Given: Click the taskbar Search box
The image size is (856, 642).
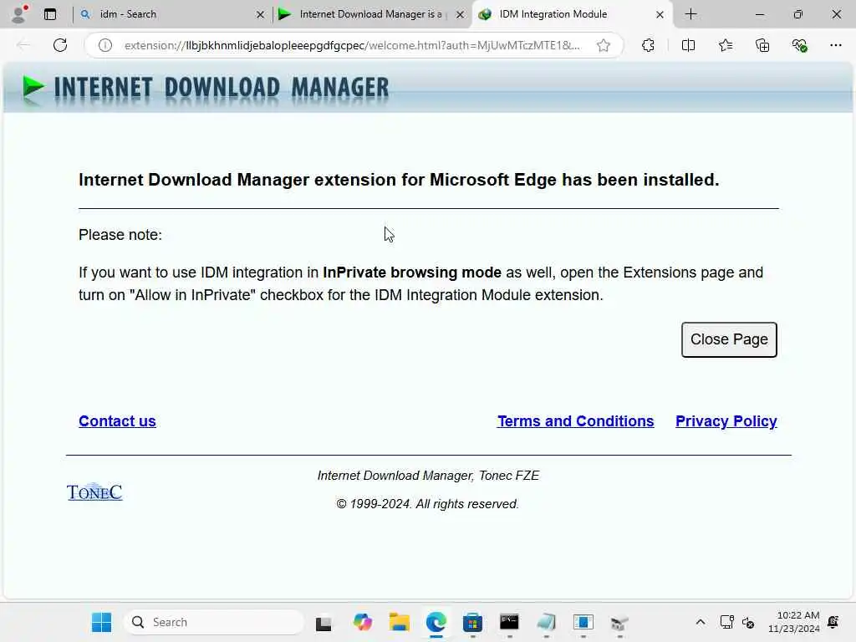Looking at the screenshot, I should 214,622.
